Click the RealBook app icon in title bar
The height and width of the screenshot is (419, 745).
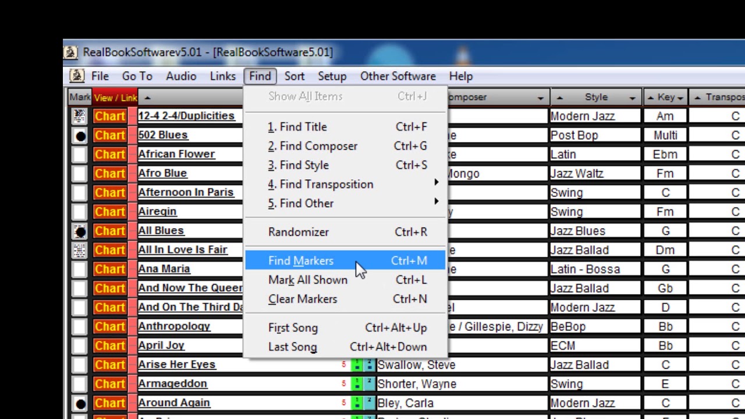tap(70, 52)
